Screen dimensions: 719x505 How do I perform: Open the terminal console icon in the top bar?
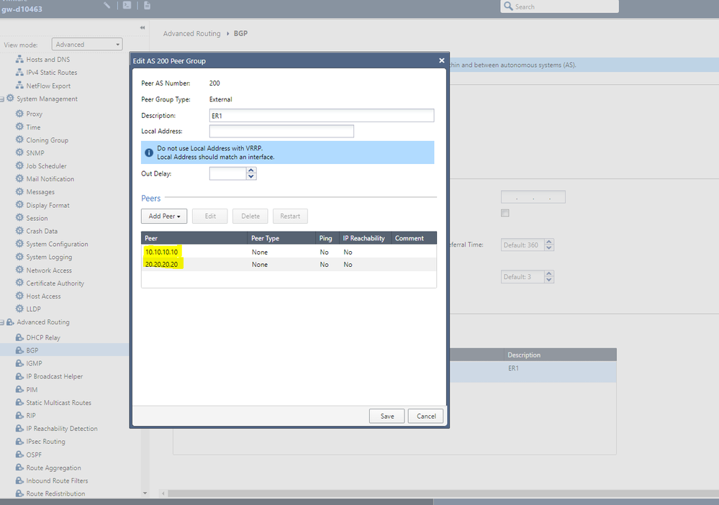tap(127, 6)
